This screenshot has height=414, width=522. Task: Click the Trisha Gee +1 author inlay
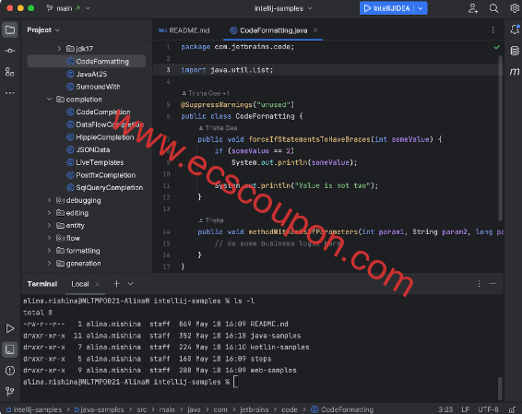206,93
